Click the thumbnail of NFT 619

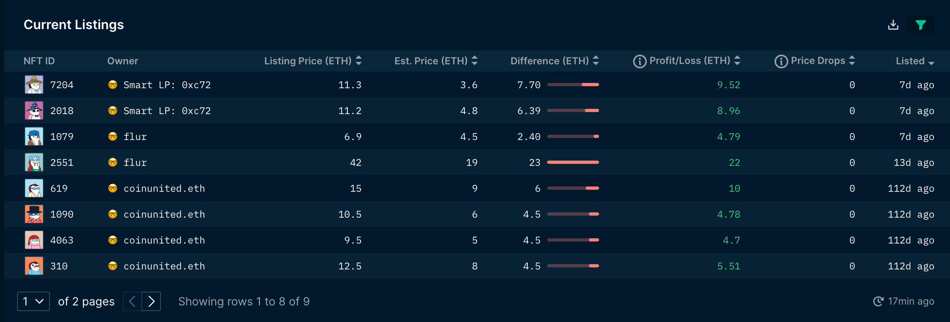(34, 188)
